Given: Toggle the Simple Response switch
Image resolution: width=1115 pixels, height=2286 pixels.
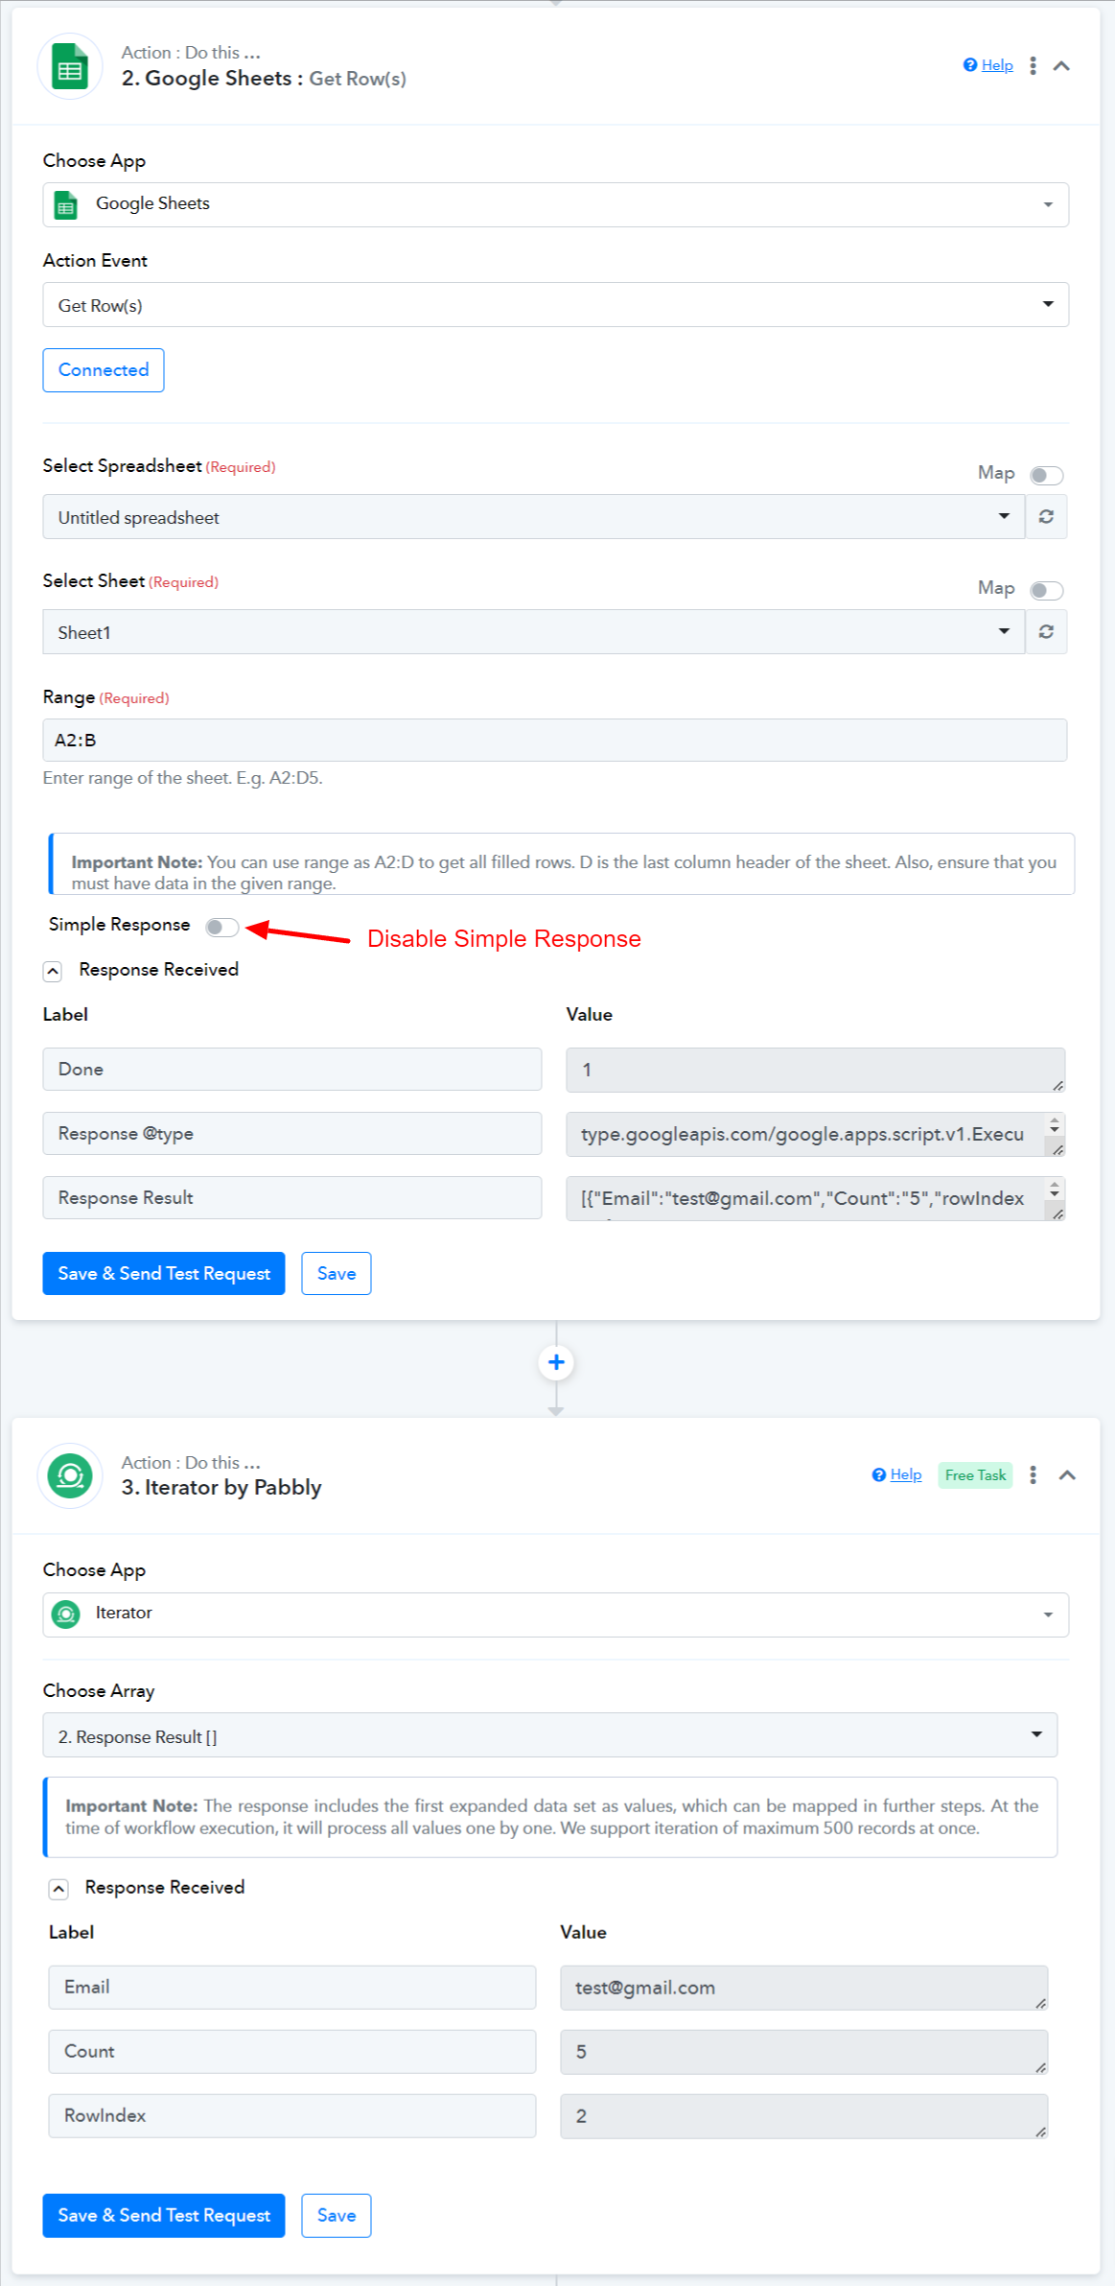Looking at the screenshot, I should point(221,927).
